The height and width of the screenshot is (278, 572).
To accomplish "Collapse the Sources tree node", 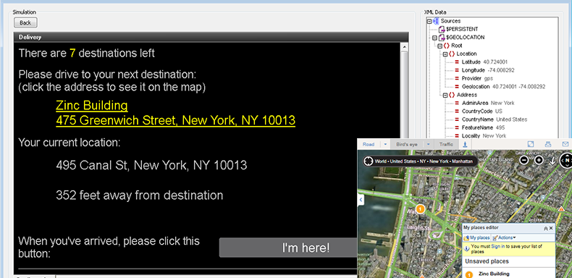I will point(429,21).
